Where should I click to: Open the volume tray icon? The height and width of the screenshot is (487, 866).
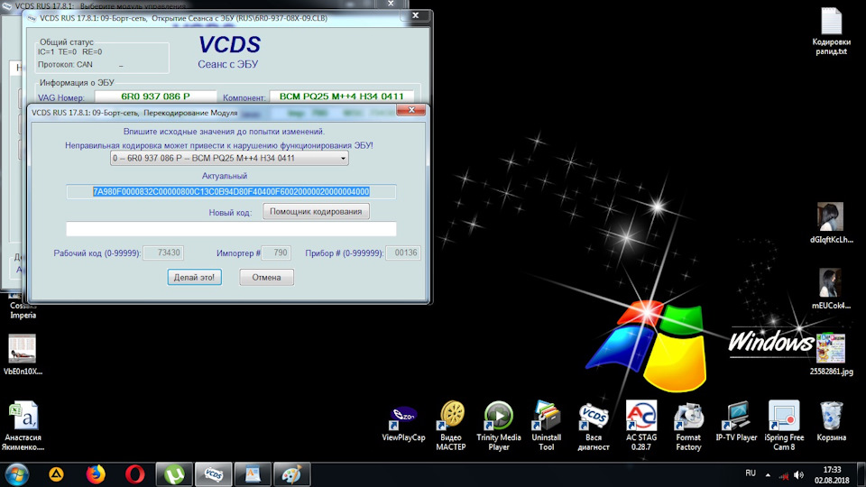click(x=798, y=475)
